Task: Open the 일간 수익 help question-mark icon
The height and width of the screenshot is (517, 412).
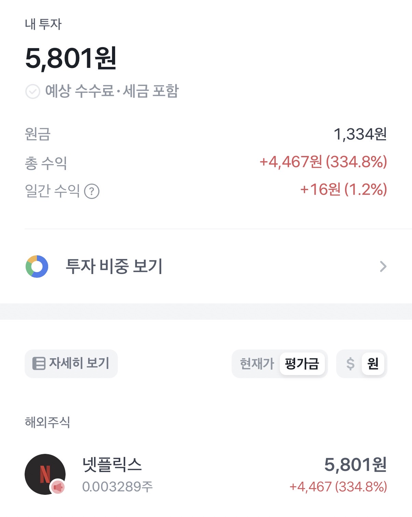Action: [92, 191]
